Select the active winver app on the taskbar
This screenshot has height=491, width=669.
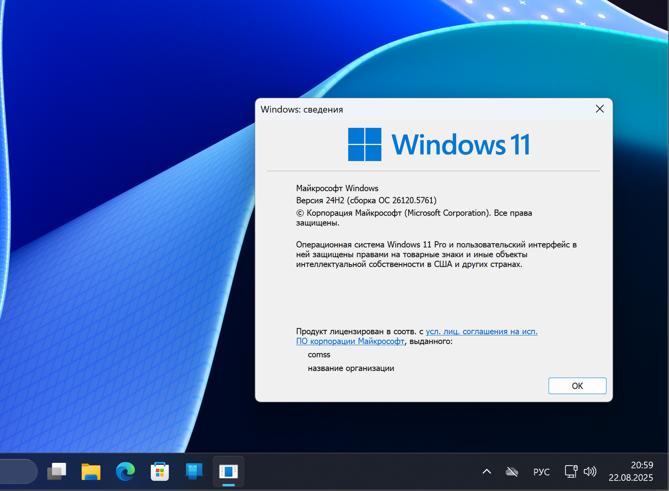[x=228, y=471]
